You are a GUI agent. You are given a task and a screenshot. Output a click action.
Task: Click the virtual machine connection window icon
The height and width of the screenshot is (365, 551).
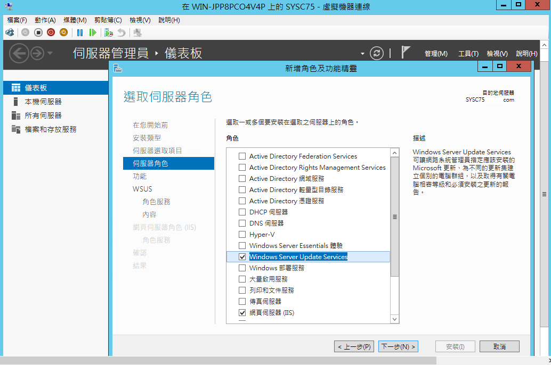click(9, 6)
